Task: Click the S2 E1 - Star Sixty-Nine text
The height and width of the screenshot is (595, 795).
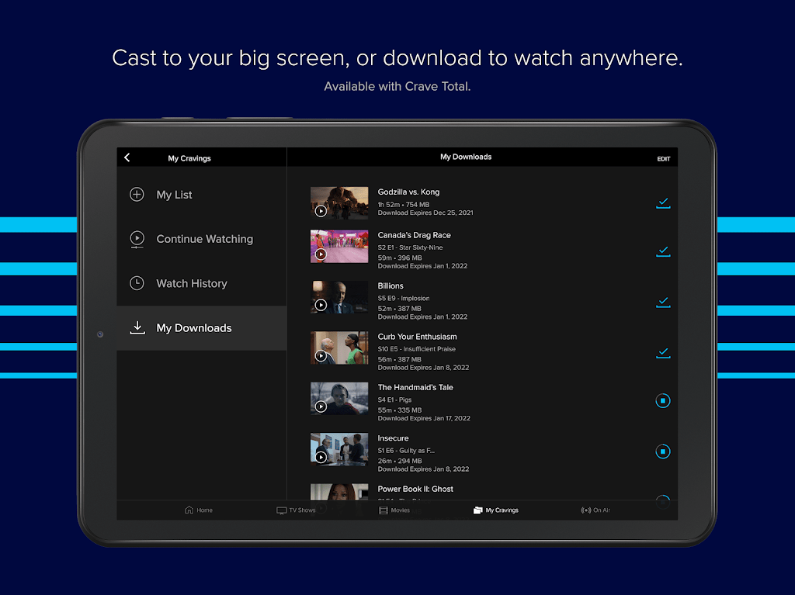Action: pos(410,247)
